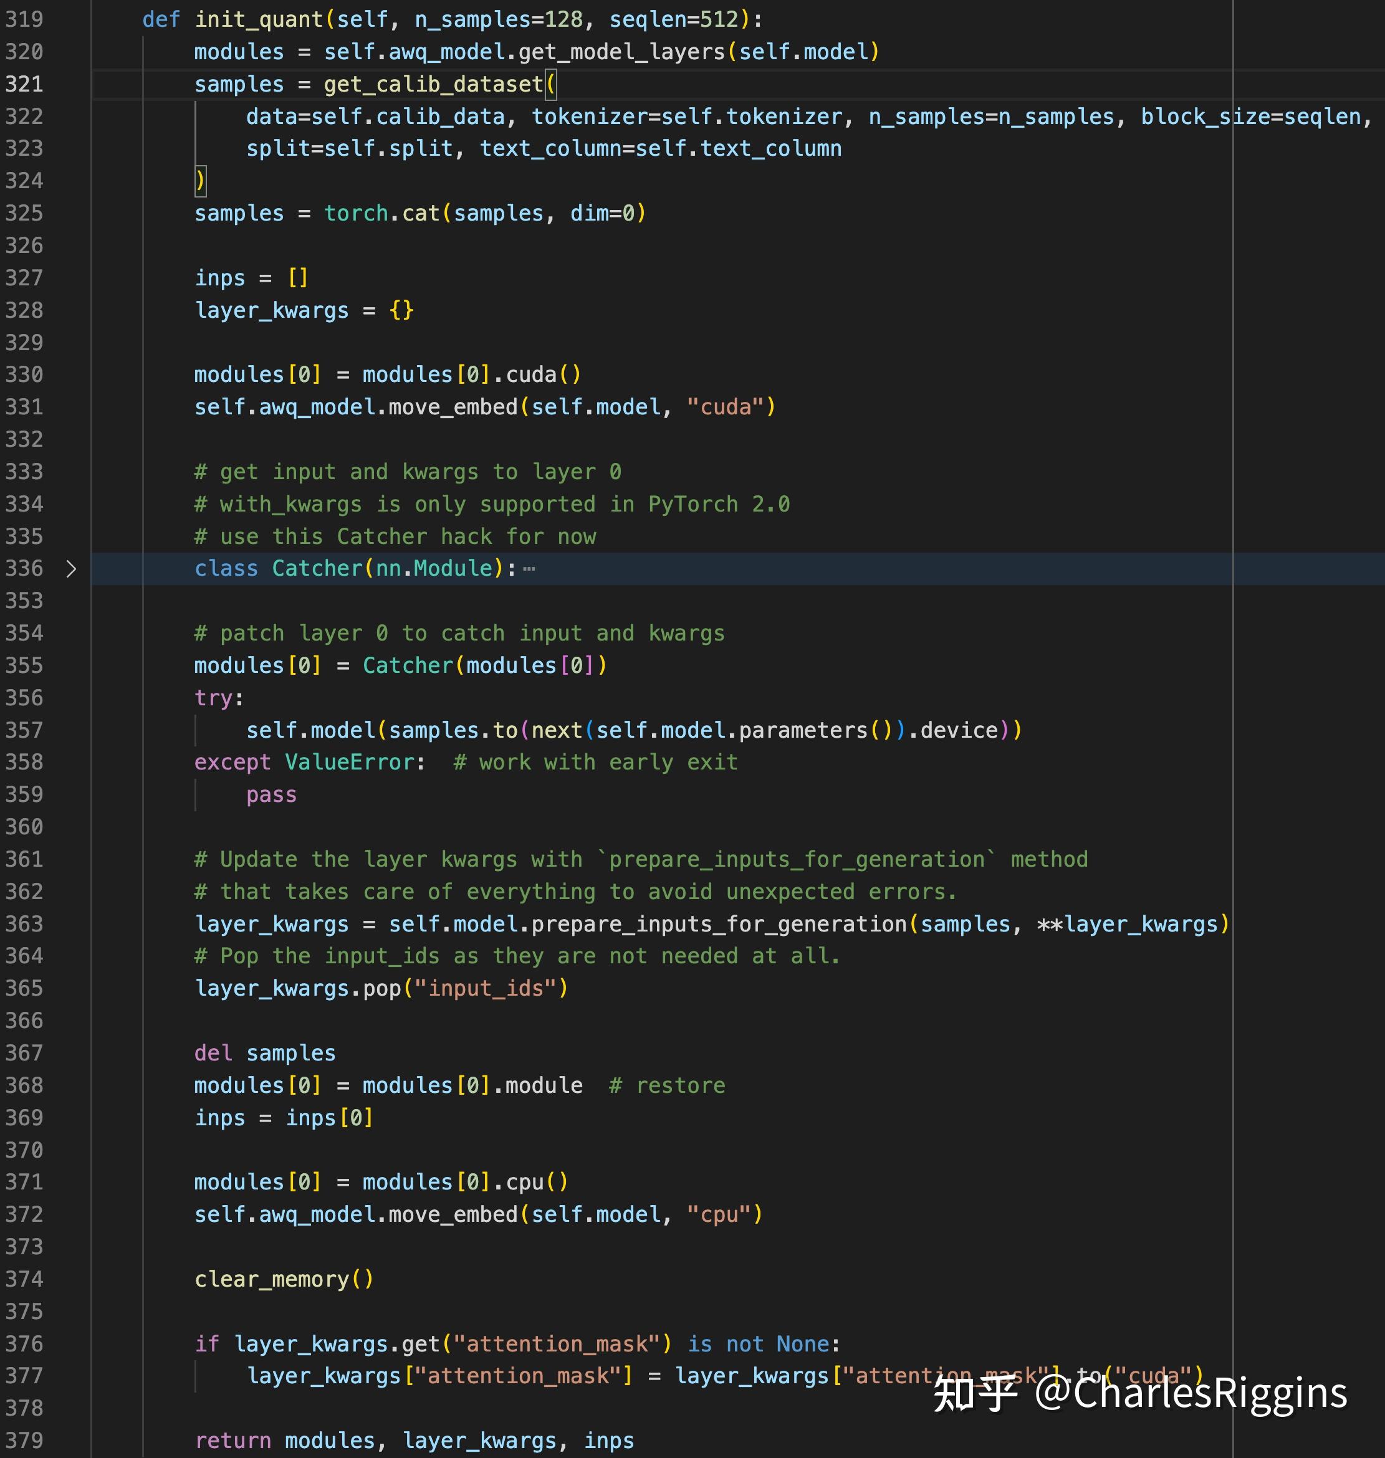Click the del samples statement

pyautogui.click(x=264, y=1054)
